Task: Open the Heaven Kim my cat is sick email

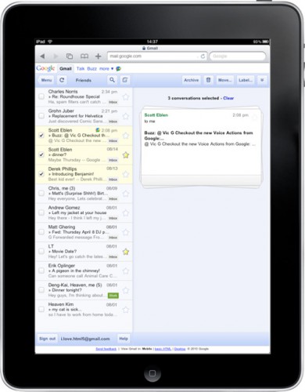Action: [x=84, y=310]
